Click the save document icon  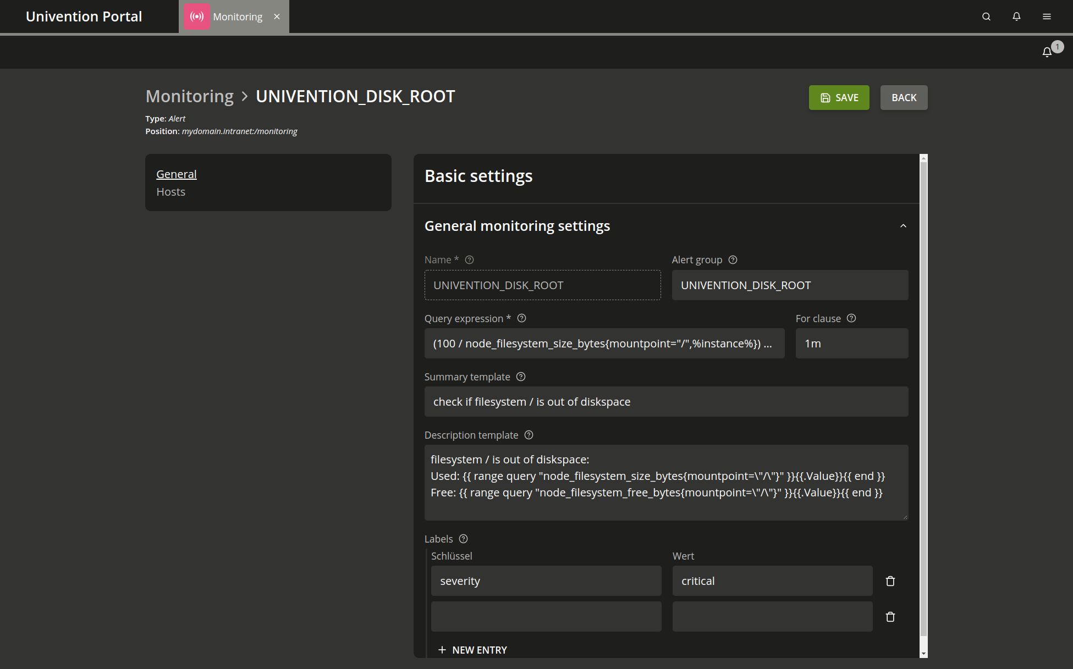click(826, 97)
